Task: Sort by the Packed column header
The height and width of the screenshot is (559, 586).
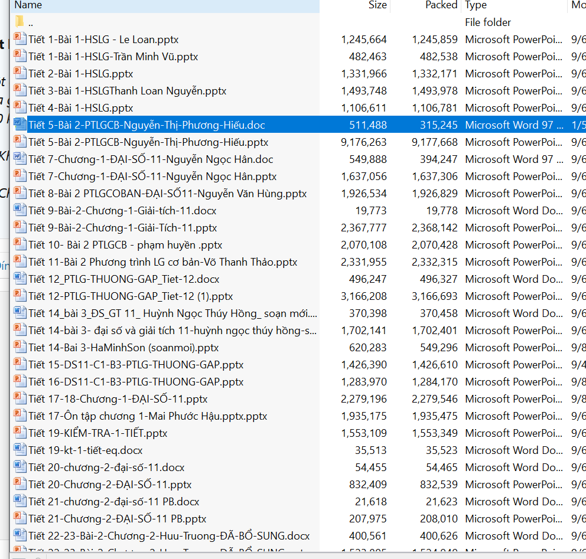Action: click(441, 5)
